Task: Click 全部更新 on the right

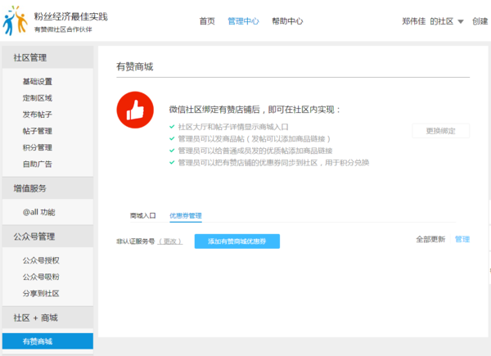Action: point(430,239)
